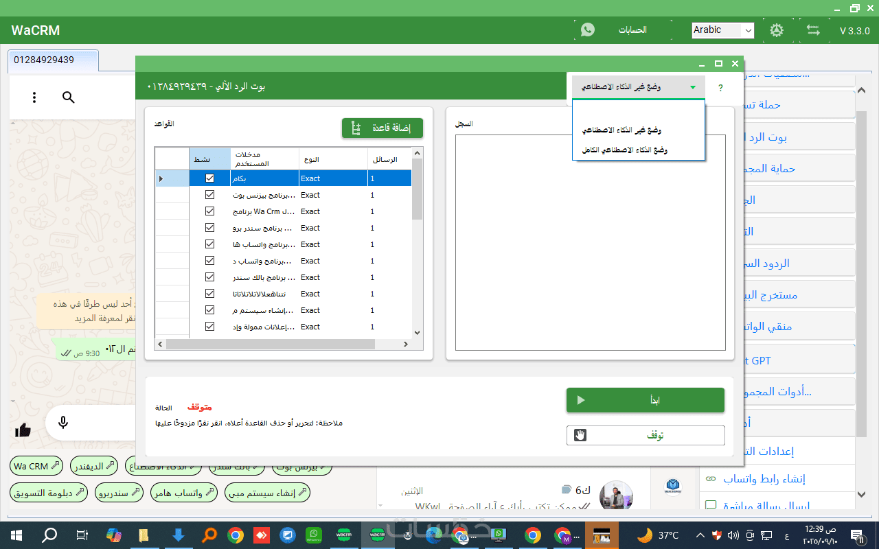Click the swap arrows icon in the header
This screenshot has height=549, width=879.
point(814,30)
